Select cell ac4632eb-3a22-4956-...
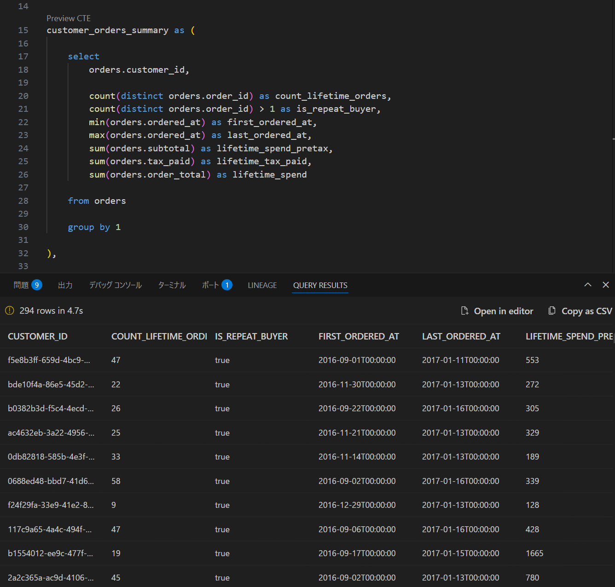The width and height of the screenshot is (615, 587). (x=51, y=432)
